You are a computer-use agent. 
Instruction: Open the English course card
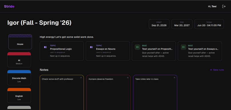coord(19,96)
